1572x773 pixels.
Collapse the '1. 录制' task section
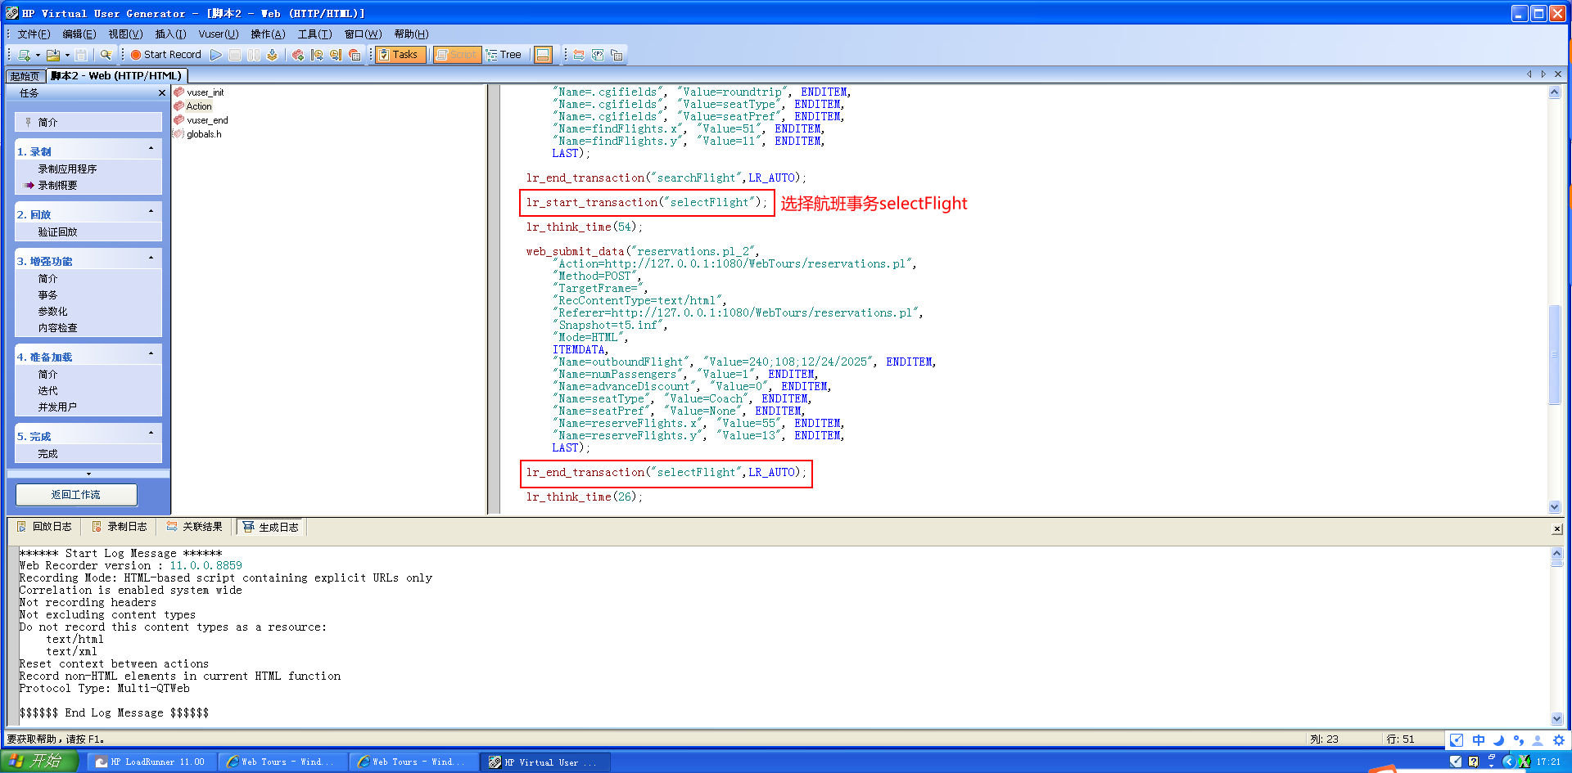(x=151, y=149)
